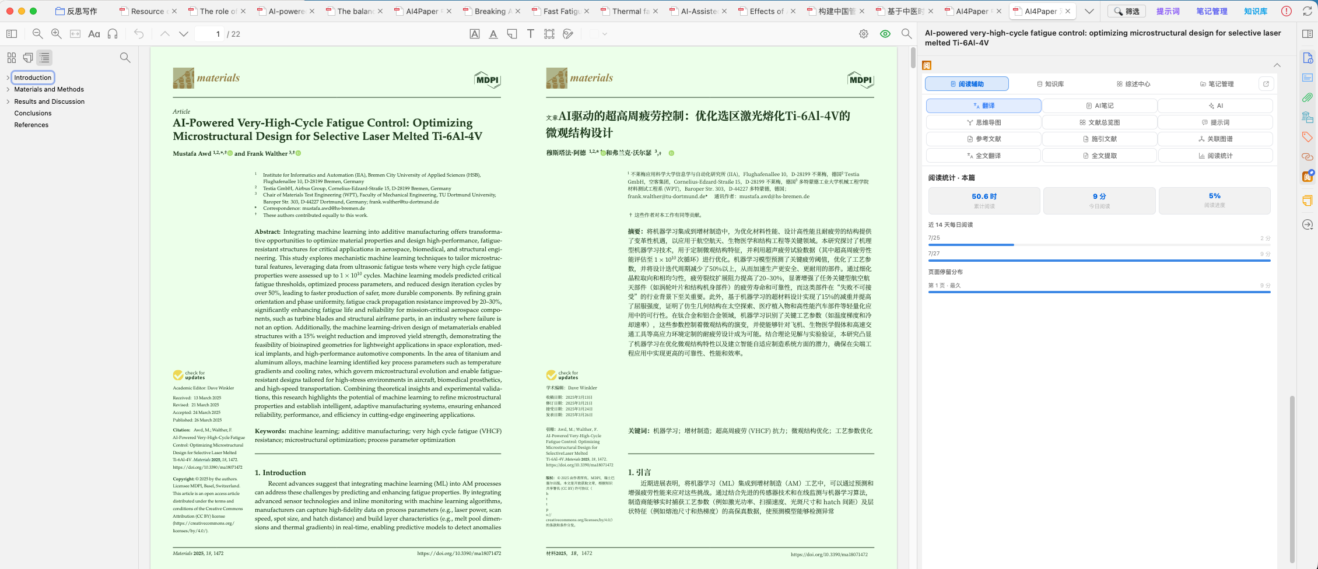The image size is (1318, 569).
Task: Show outline view in sidebar
Action: 44,58
